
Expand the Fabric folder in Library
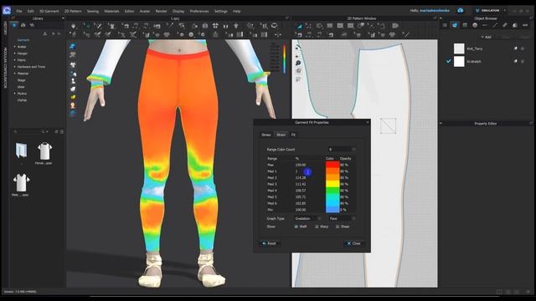15,60
